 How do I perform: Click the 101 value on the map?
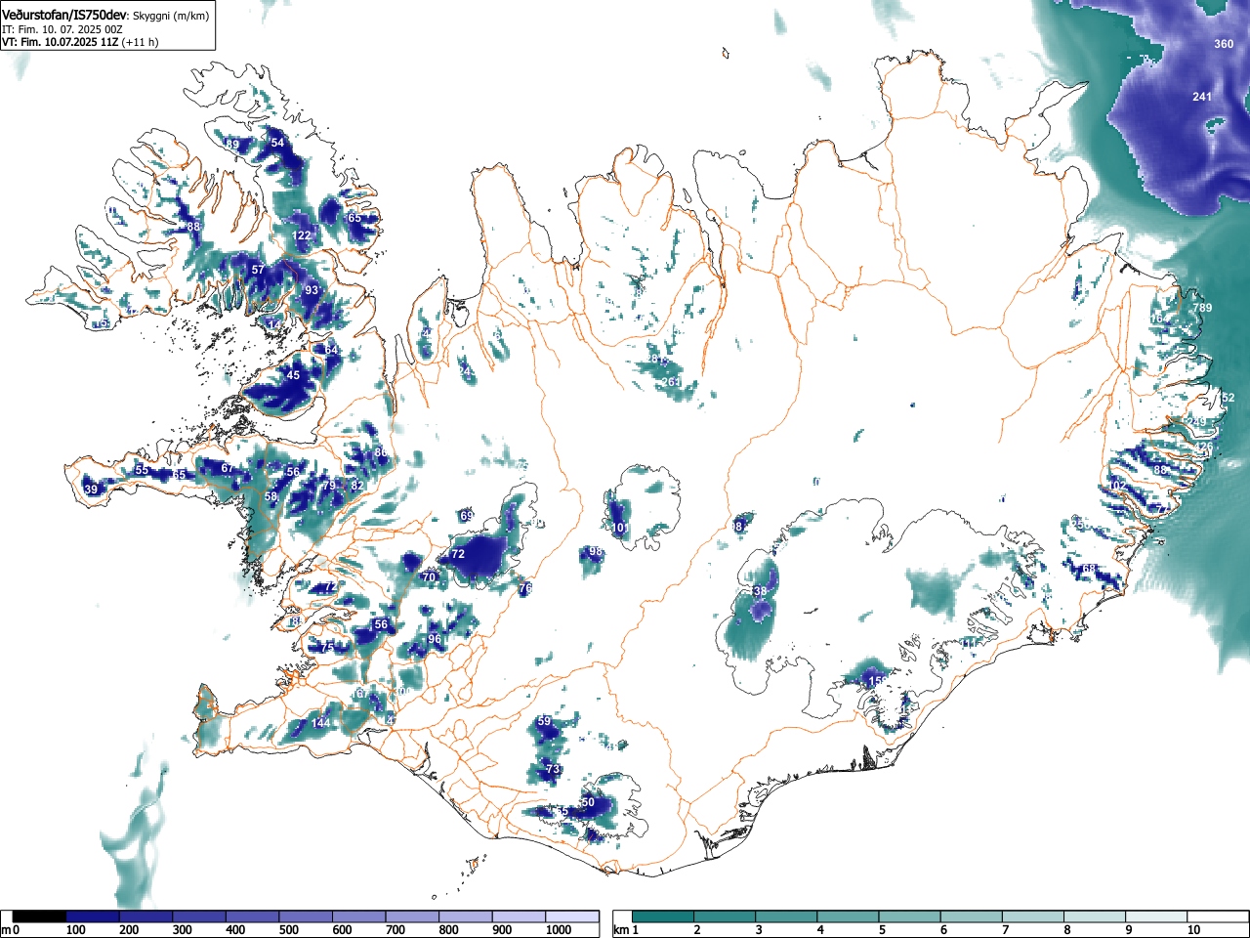(621, 528)
